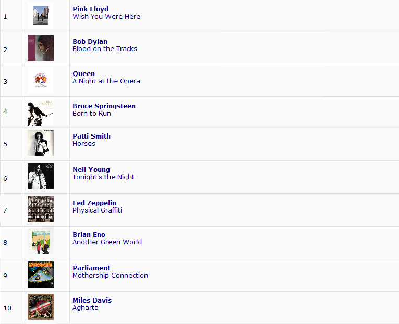Select the A Night at the Opera cover image
399x324 pixels.
[x=41, y=80]
